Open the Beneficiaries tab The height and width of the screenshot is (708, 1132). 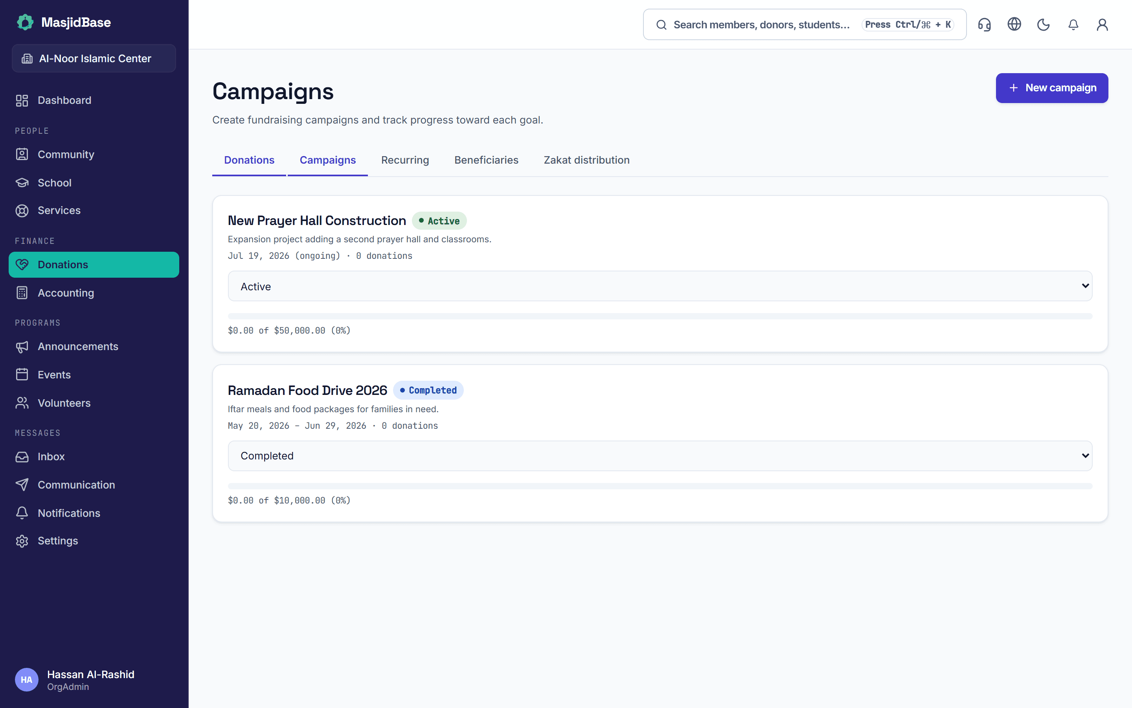pyautogui.click(x=486, y=160)
